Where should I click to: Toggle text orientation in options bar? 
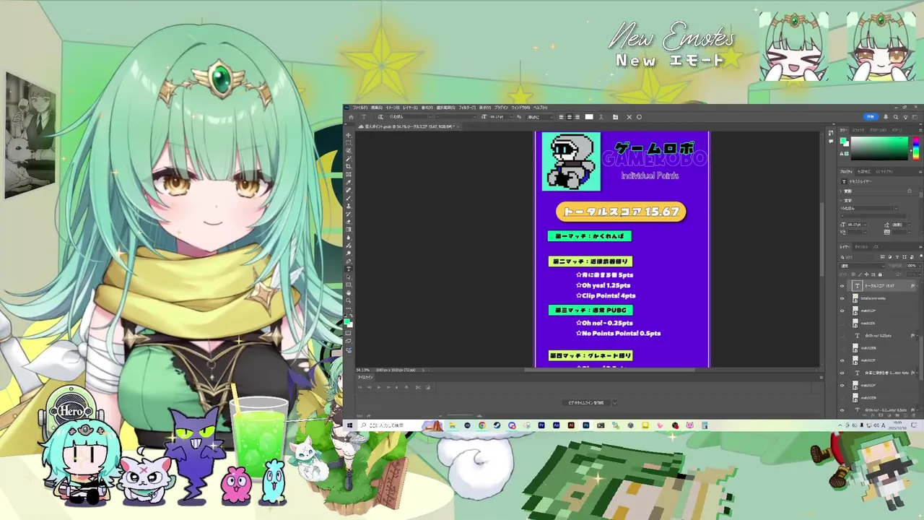tap(380, 117)
